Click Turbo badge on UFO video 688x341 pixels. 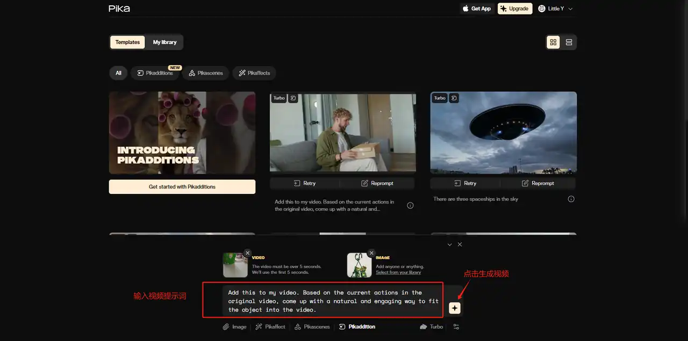[440, 98]
